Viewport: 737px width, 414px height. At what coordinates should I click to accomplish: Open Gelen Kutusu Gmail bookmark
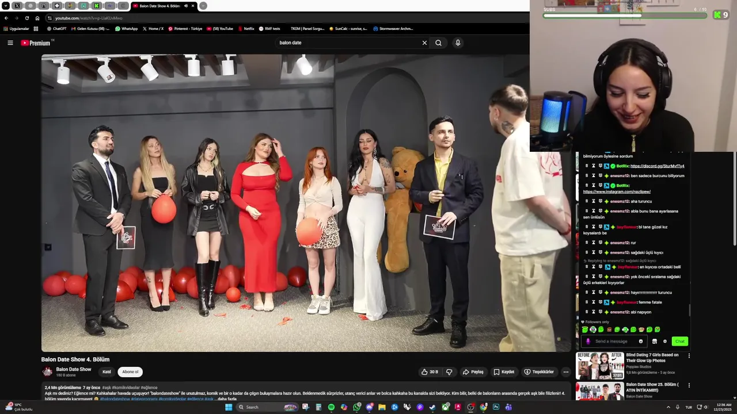coord(89,29)
